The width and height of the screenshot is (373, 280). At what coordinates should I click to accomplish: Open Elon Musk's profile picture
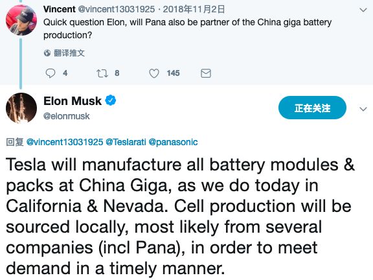click(21, 108)
